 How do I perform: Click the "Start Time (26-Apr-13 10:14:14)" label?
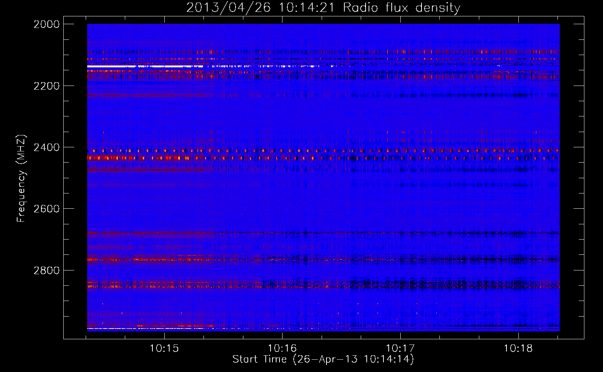[323, 359]
